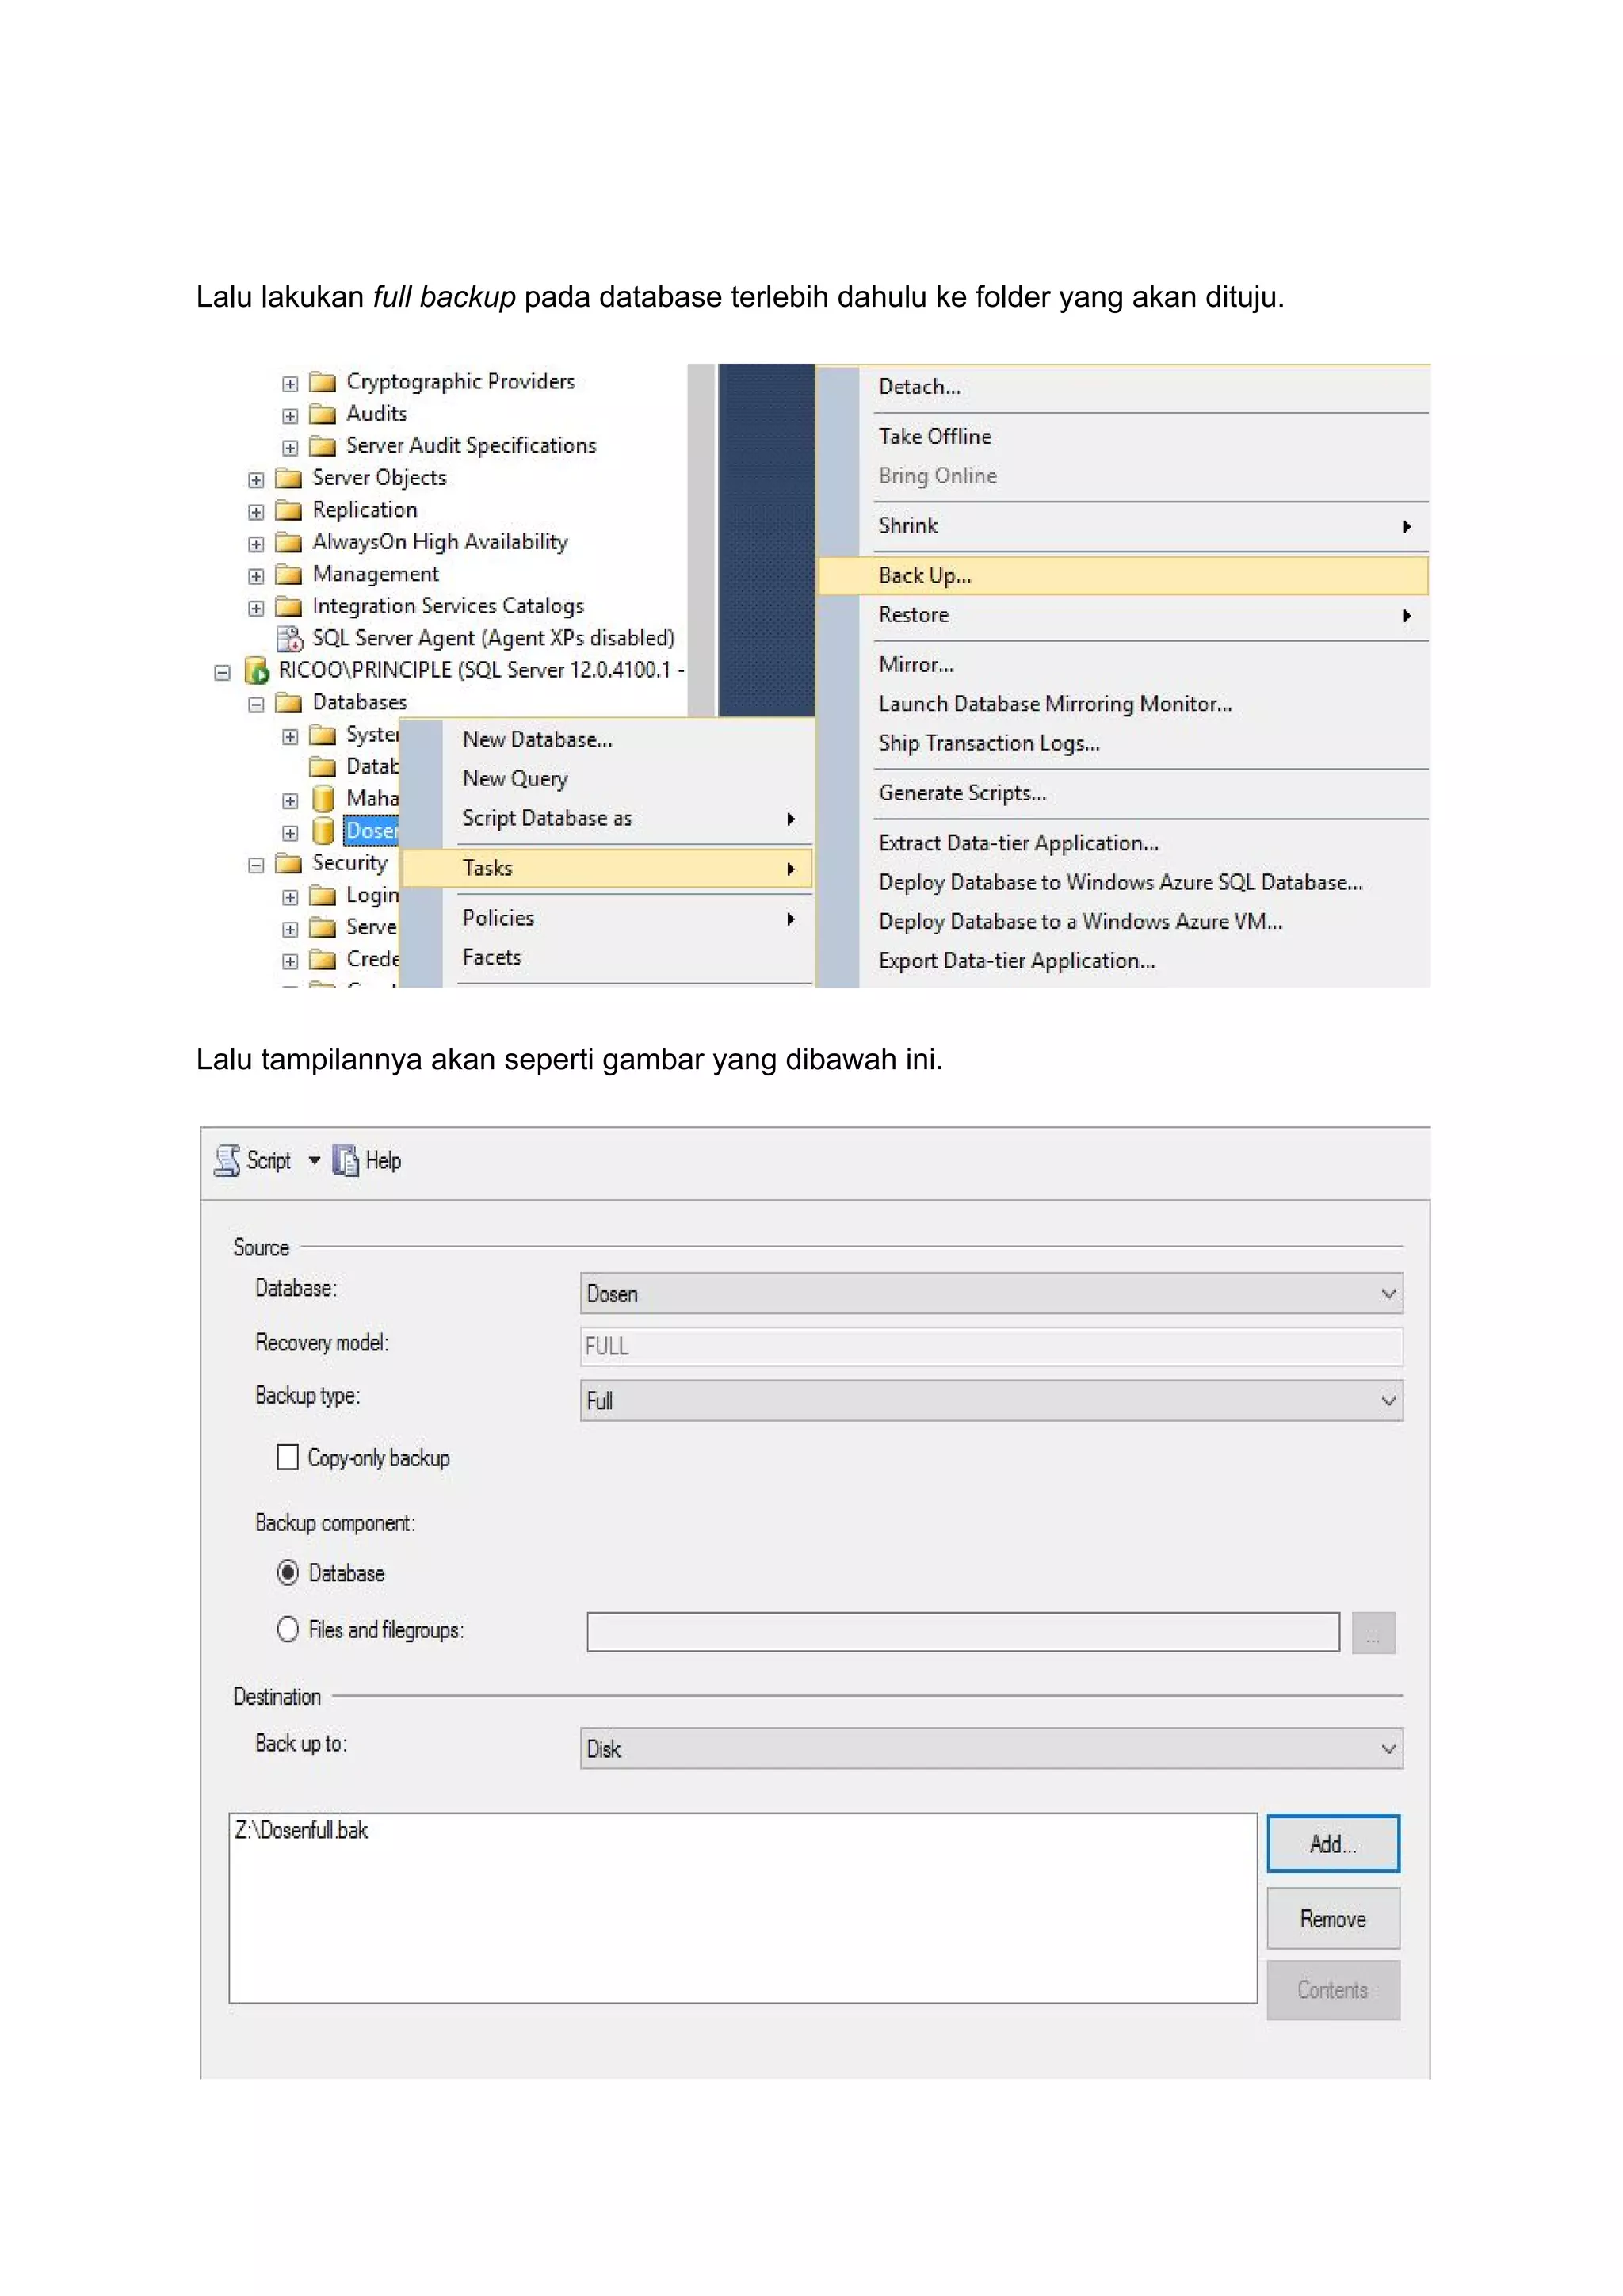
Task: Click the SQL Server Agent icon
Action: point(289,638)
